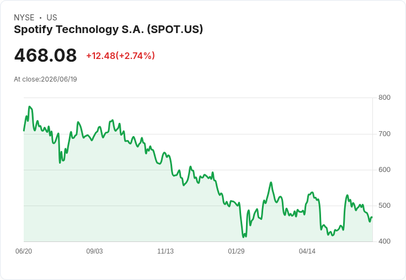This screenshot has width=406, height=280.
Task: Click the 06/20 date axis label
Action: click(24, 251)
